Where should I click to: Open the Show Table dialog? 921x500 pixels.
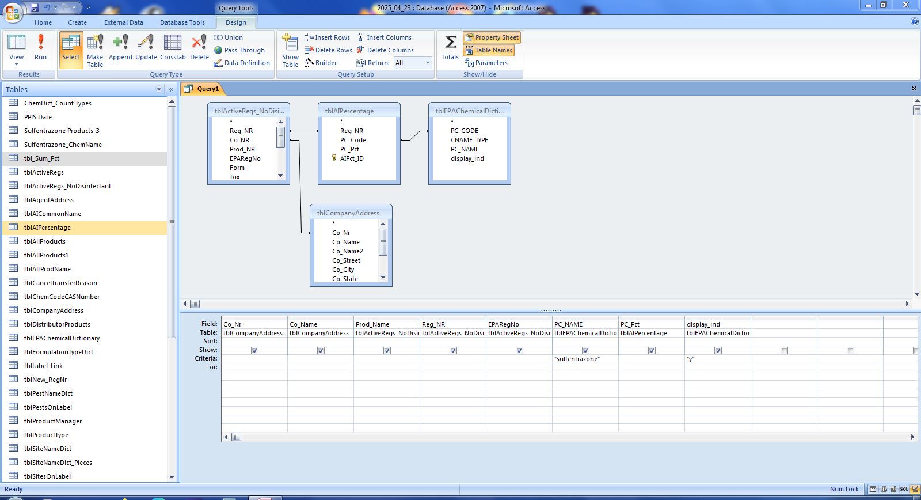click(x=290, y=50)
